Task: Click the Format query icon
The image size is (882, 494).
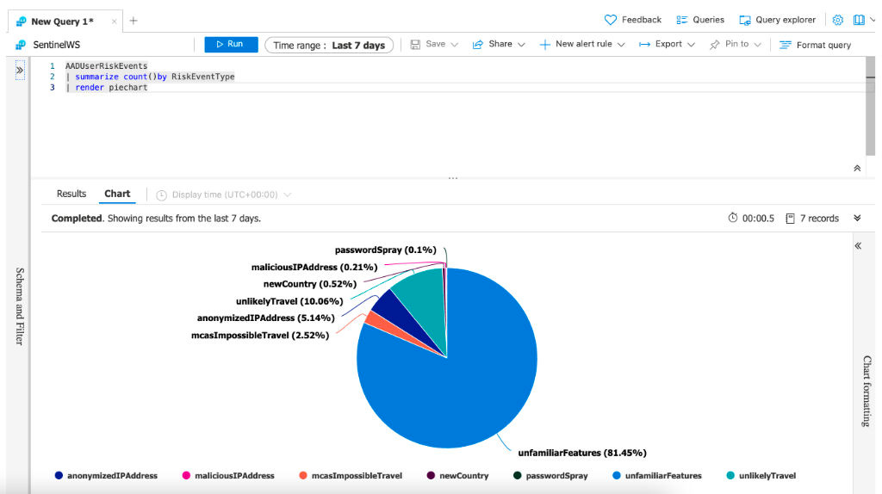Action: [x=786, y=45]
